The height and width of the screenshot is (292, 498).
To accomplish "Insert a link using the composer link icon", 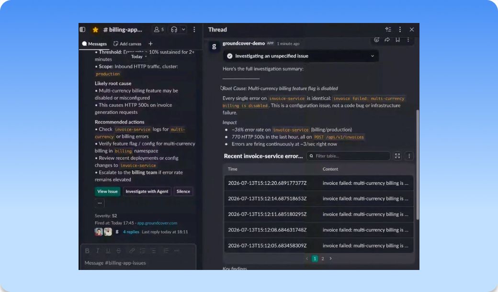I will [132, 251].
